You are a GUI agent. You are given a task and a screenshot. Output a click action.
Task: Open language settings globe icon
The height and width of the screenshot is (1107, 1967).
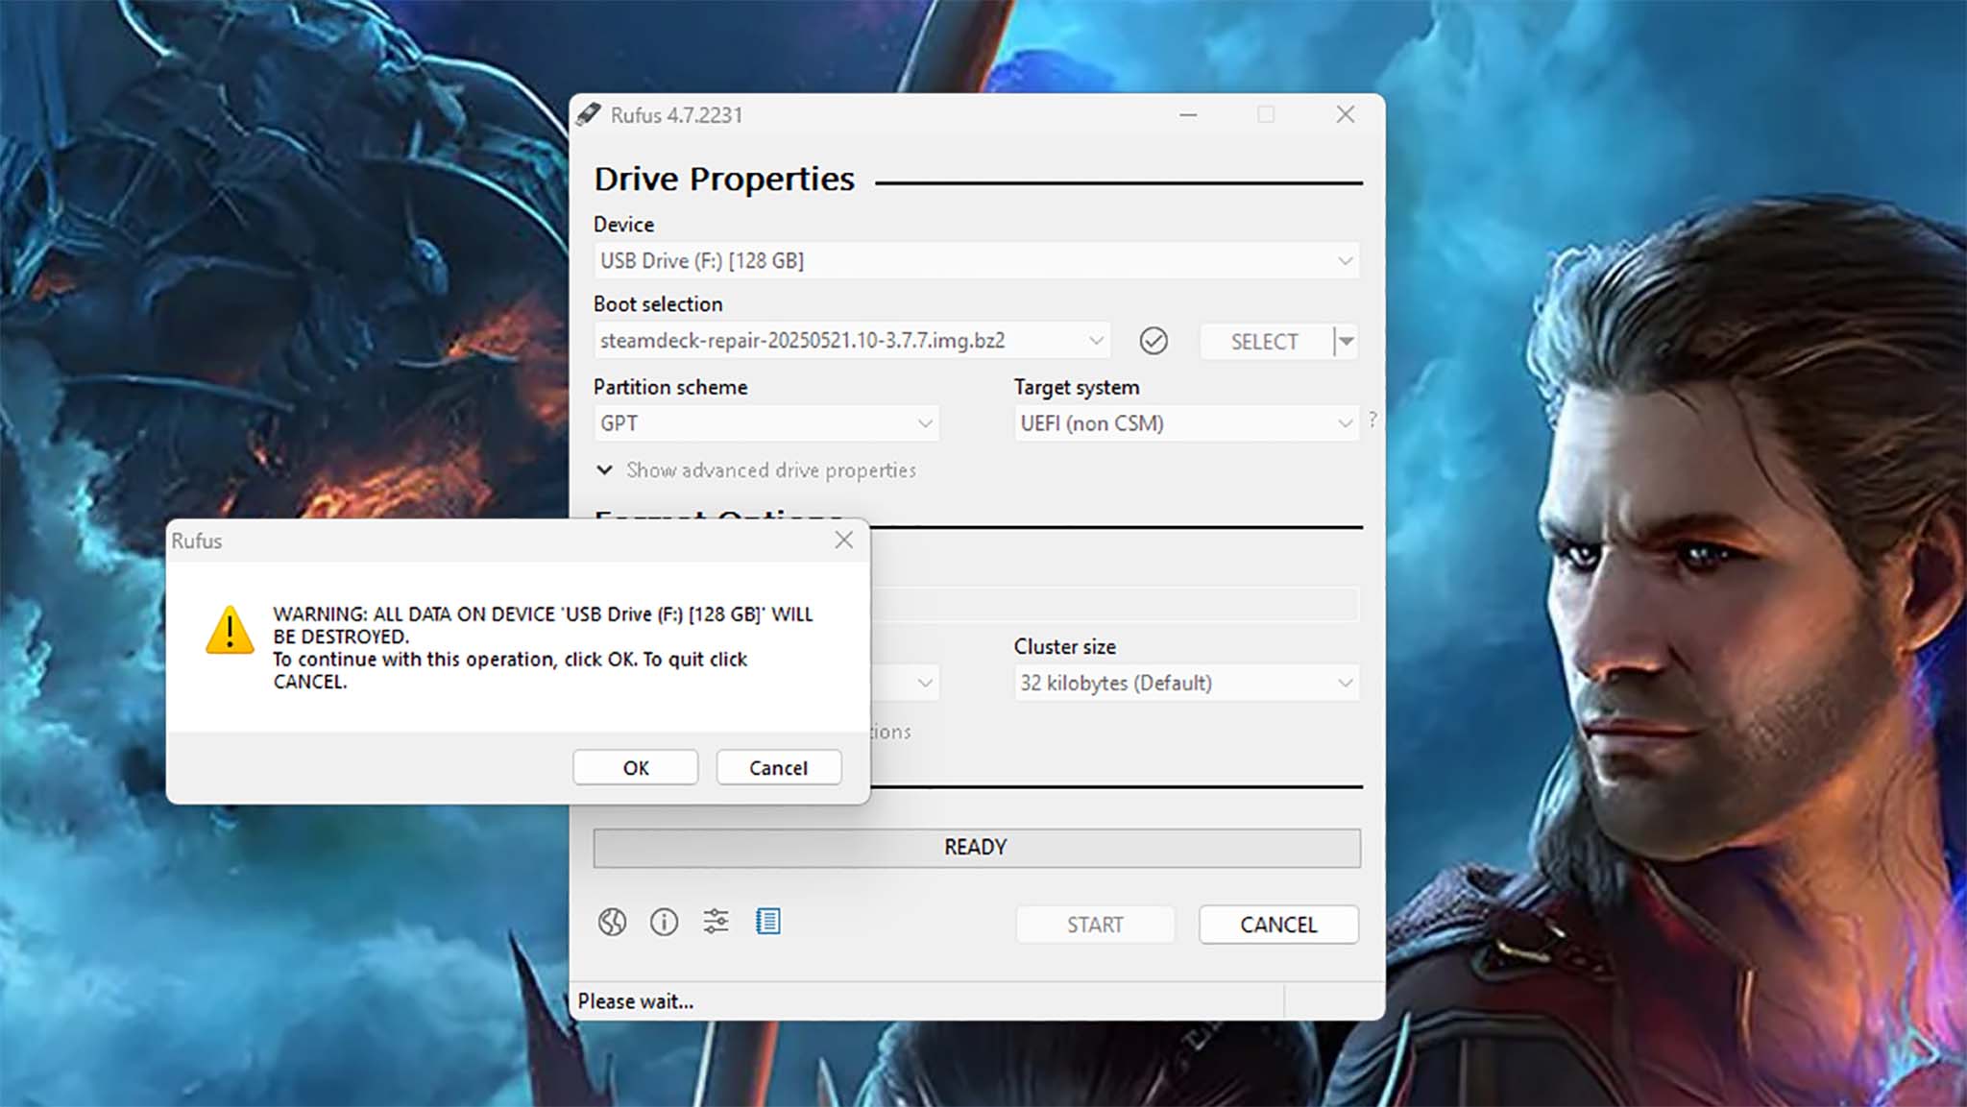(612, 922)
